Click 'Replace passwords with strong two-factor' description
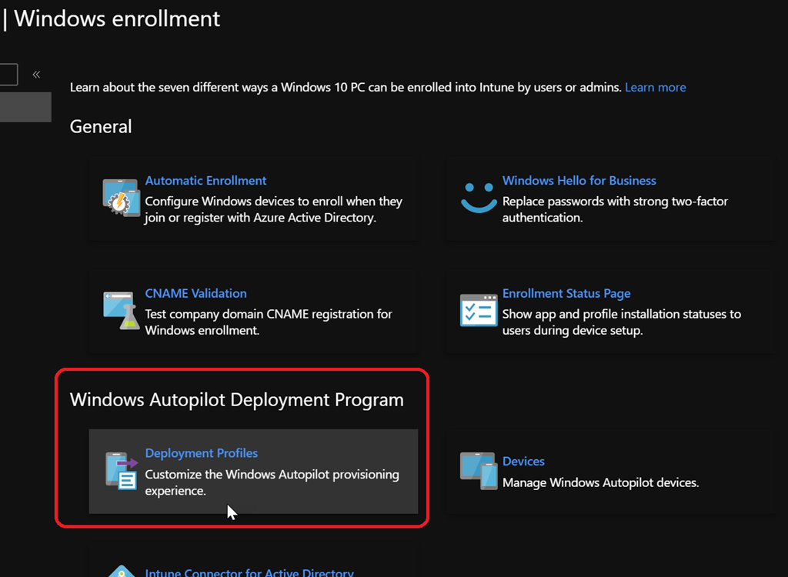The image size is (788, 577). pos(615,209)
